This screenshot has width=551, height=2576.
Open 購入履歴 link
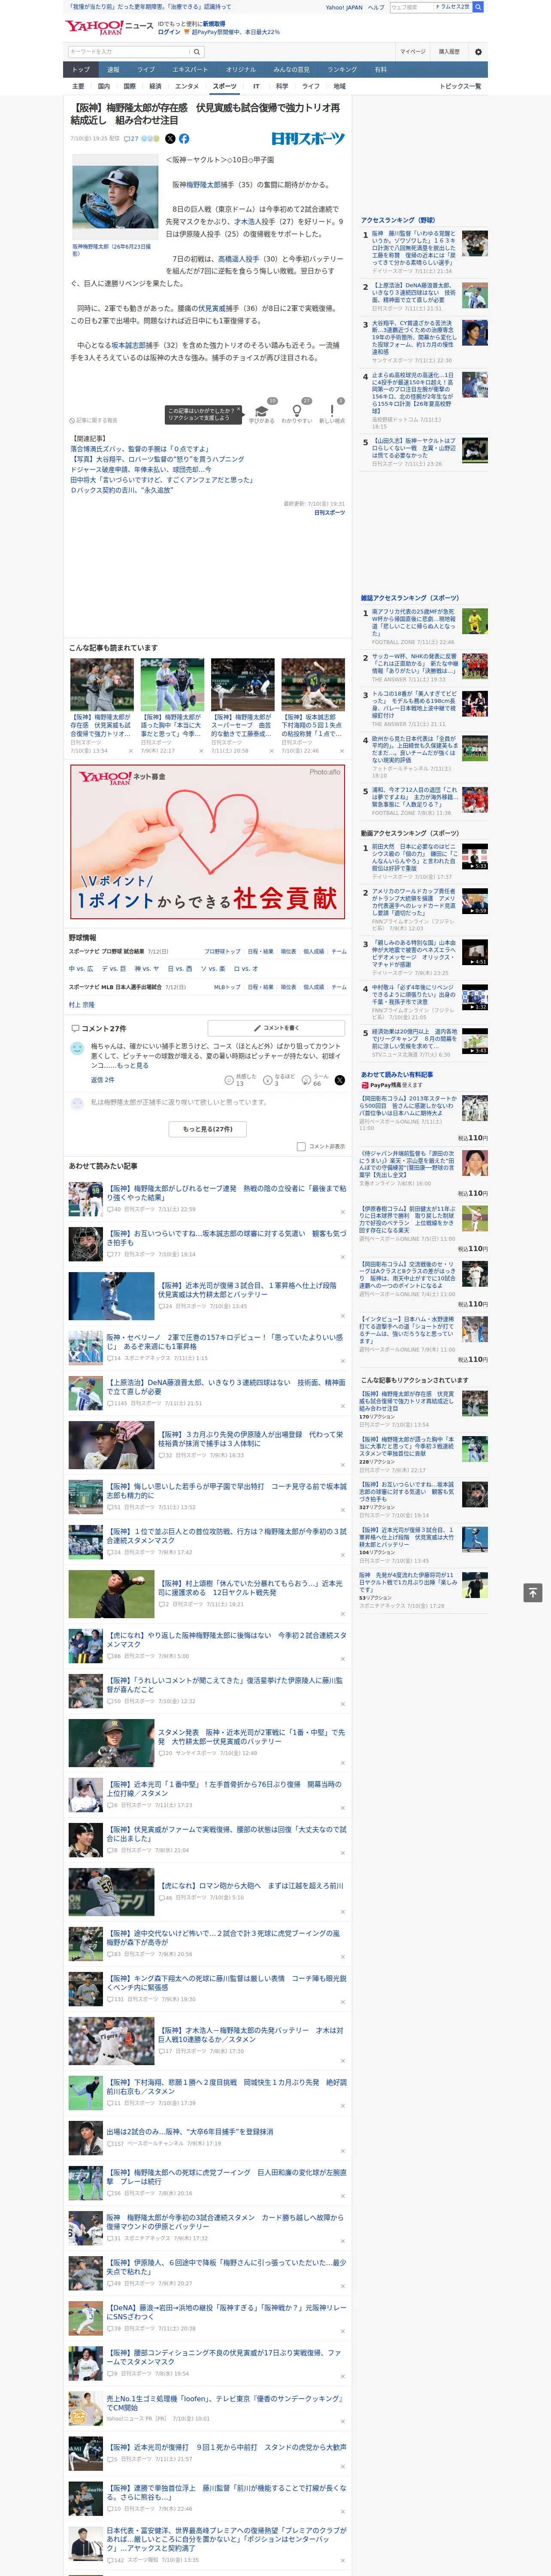click(x=449, y=52)
